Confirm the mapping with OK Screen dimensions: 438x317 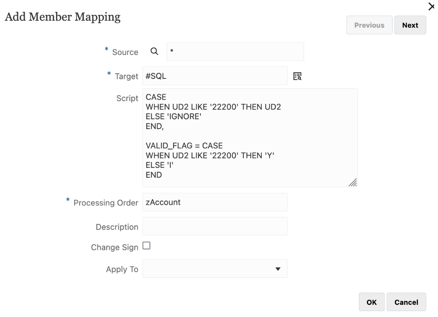(371, 302)
